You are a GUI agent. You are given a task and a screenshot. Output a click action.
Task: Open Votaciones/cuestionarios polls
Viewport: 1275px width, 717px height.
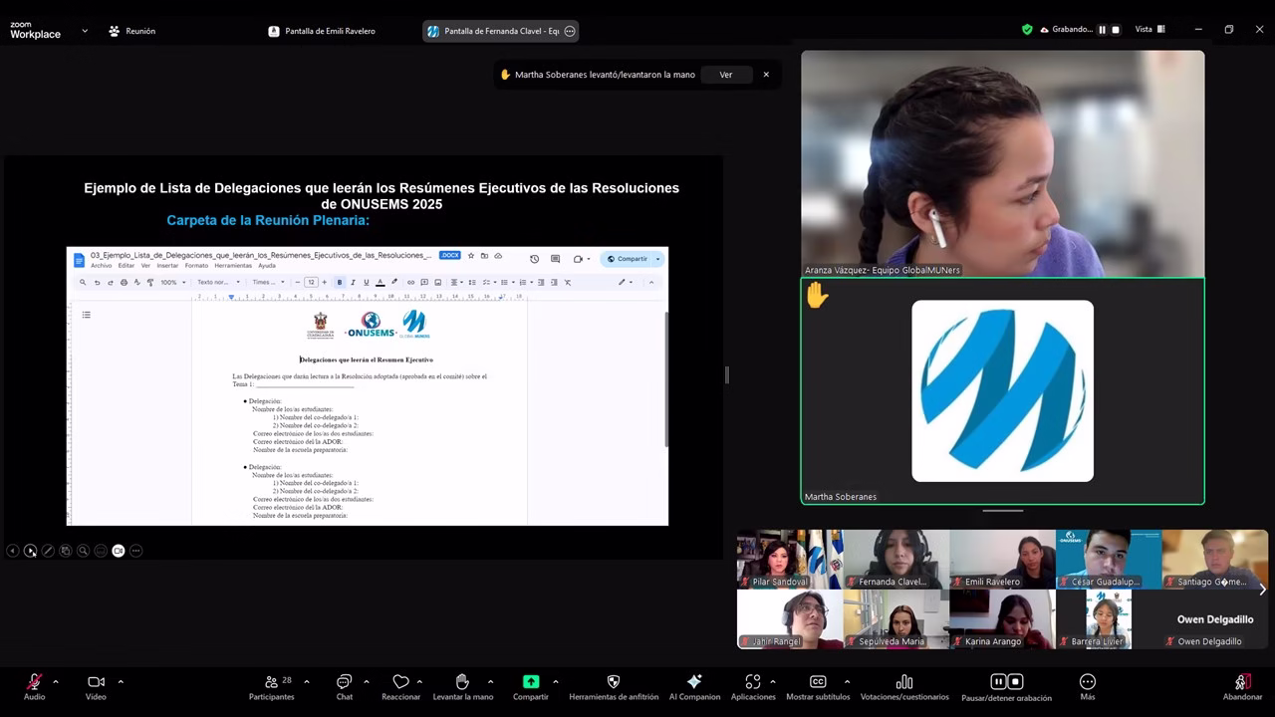[904, 682]
